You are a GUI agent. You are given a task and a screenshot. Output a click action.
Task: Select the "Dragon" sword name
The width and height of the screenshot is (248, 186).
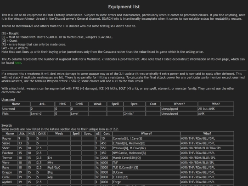10,172
